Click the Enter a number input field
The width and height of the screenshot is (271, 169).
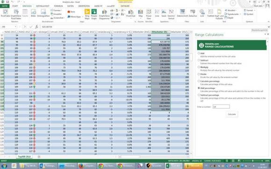click(221, 107)
